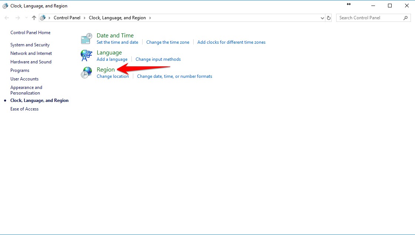This screenshot has height=235, width=415.
Task: Refresh the Control Panel view
Action: click(329, 18)
